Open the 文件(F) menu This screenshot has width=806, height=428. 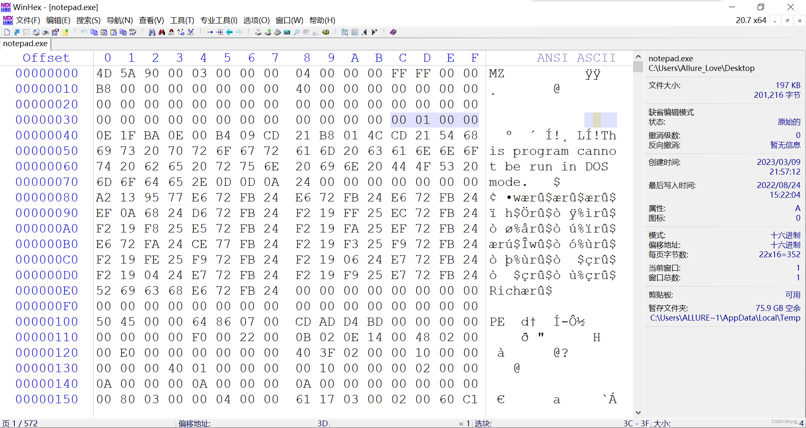click(x=28, y=20)
